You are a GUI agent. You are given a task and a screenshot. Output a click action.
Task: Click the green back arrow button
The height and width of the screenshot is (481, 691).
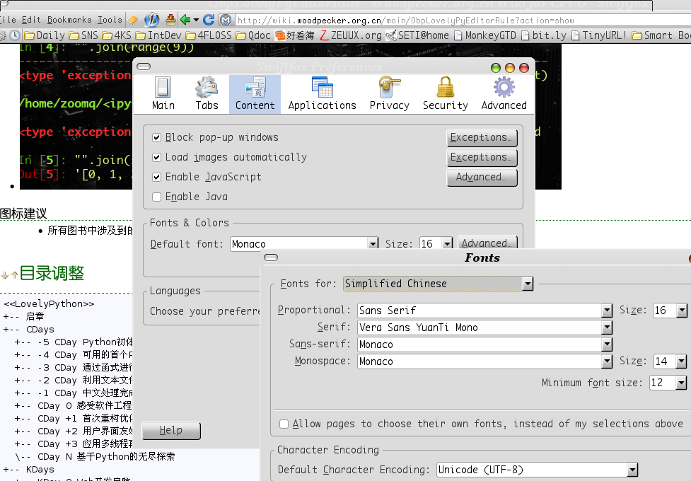185,20
